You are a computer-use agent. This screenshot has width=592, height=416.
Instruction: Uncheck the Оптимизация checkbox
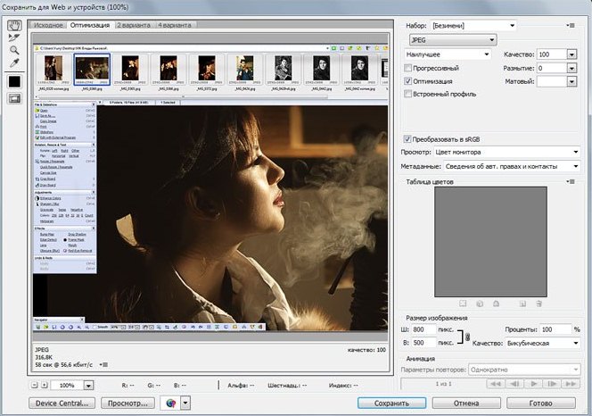408,80
